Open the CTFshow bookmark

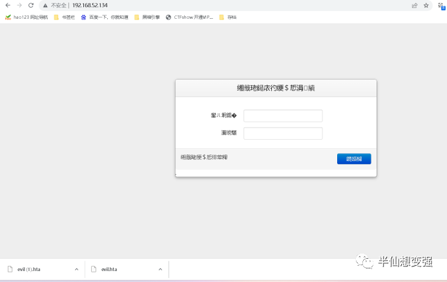coord(189,17)
